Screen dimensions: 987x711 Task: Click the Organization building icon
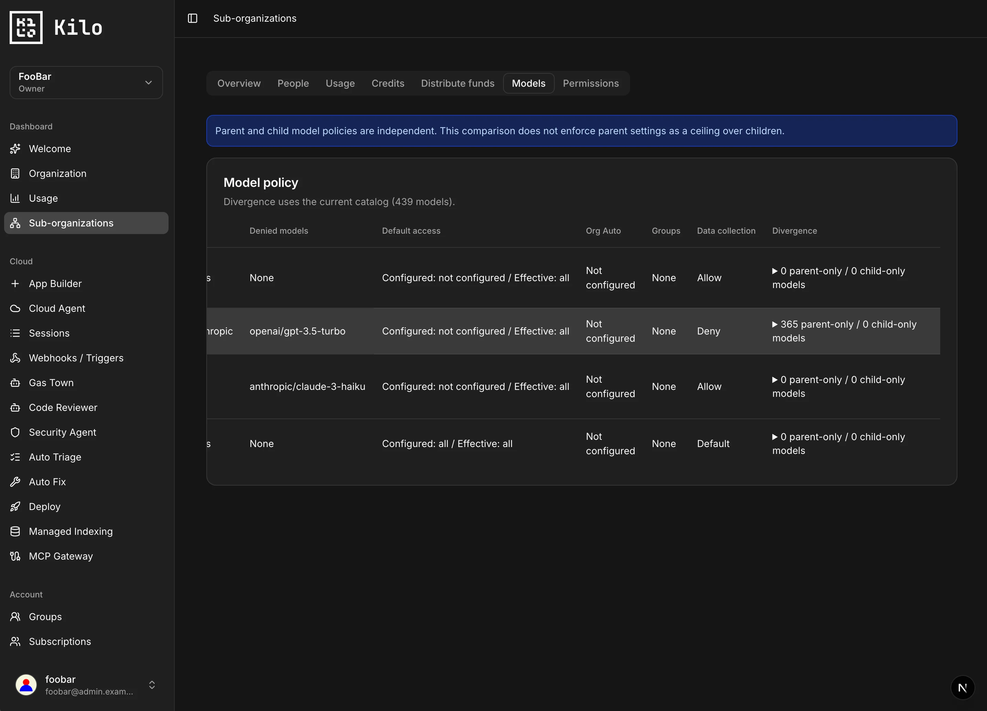pyautogui.click(x=15, y=173)
